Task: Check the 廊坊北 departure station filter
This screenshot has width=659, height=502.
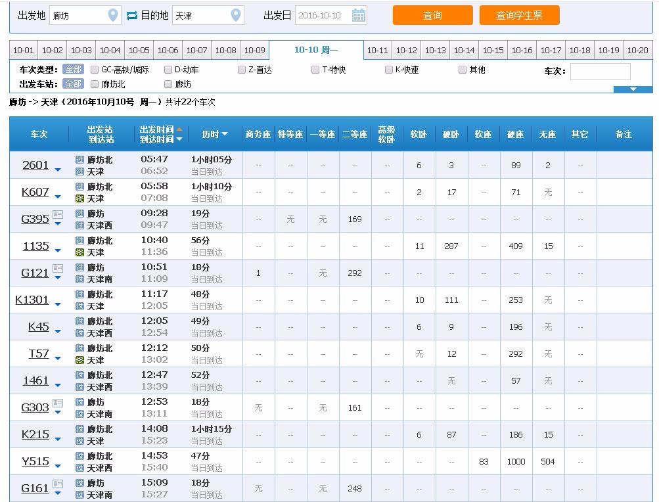Action: pos(95,84)
